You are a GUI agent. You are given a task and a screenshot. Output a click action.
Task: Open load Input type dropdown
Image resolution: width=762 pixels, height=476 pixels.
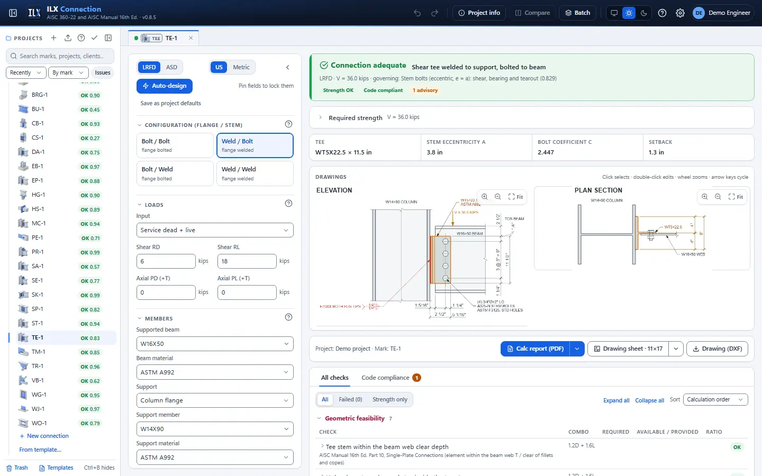click(215, 230)
